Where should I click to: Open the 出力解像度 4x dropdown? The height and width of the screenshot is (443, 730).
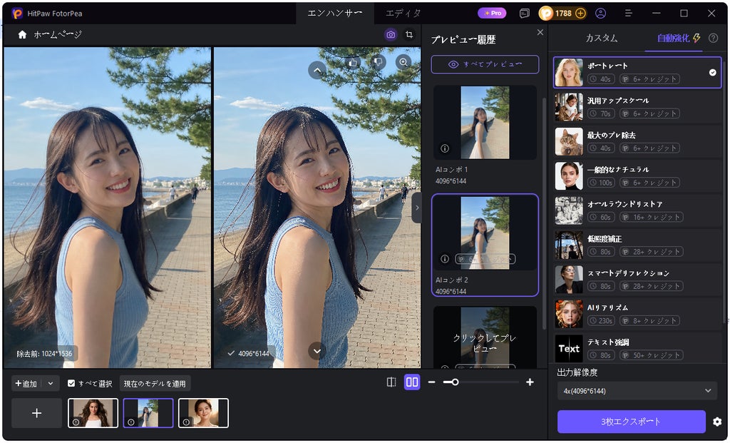[x=637, y=391]
